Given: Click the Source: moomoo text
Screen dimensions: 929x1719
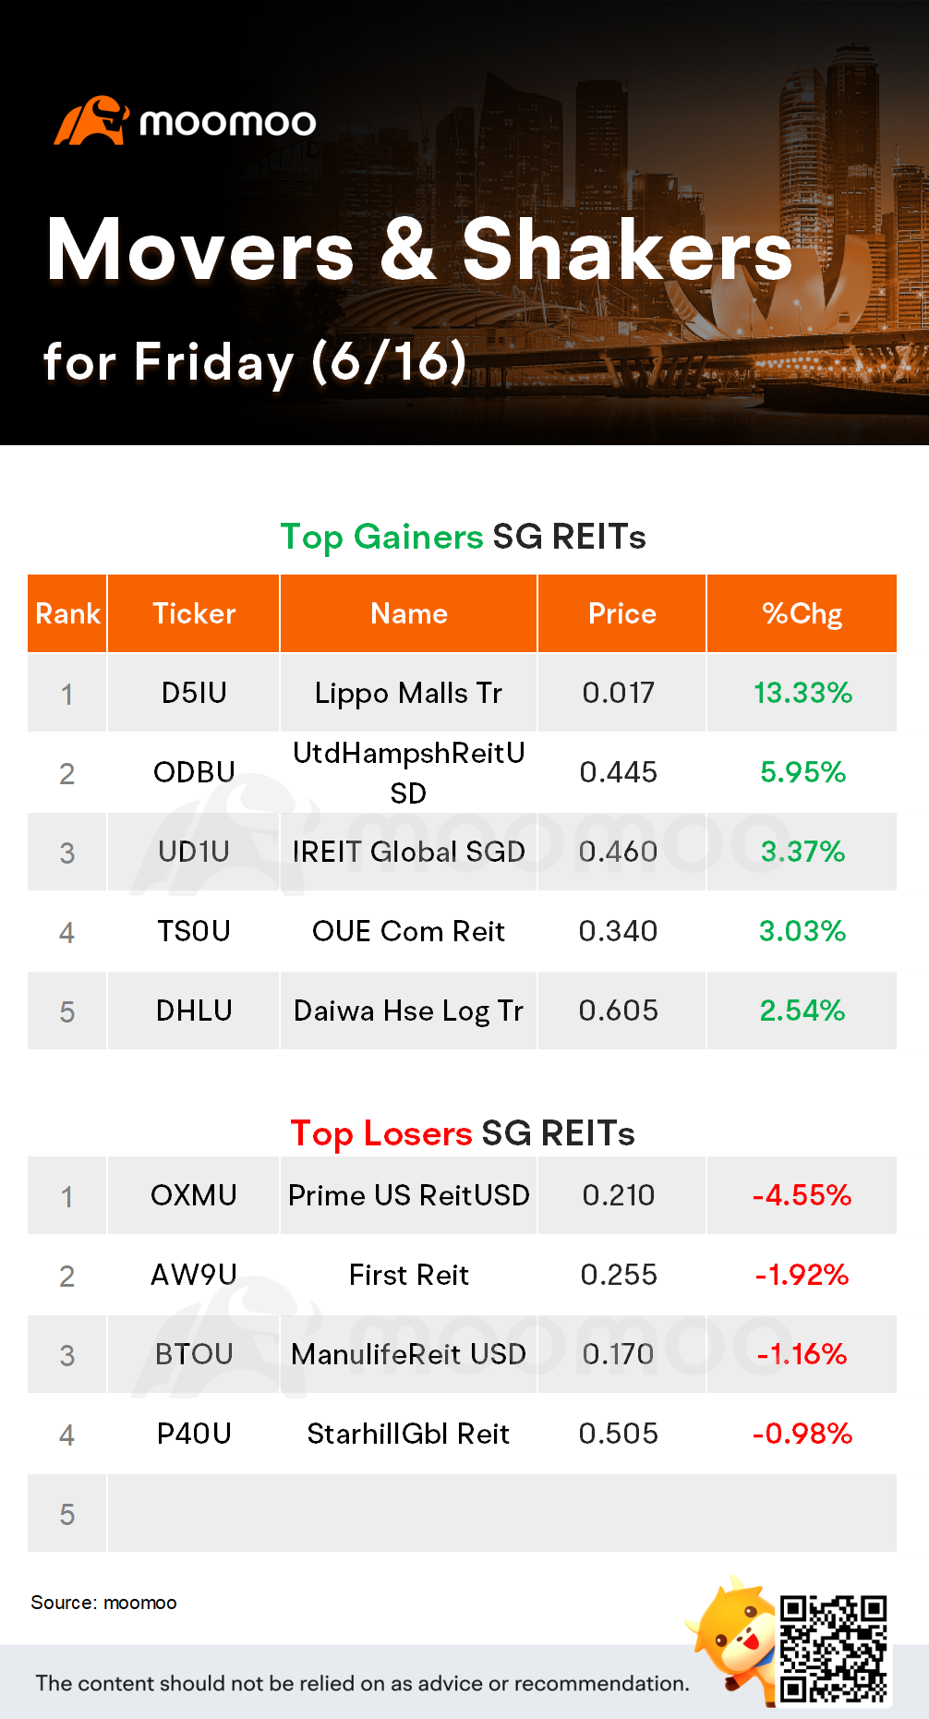Looking at the screenshot, I should (x=103, y=1603).
